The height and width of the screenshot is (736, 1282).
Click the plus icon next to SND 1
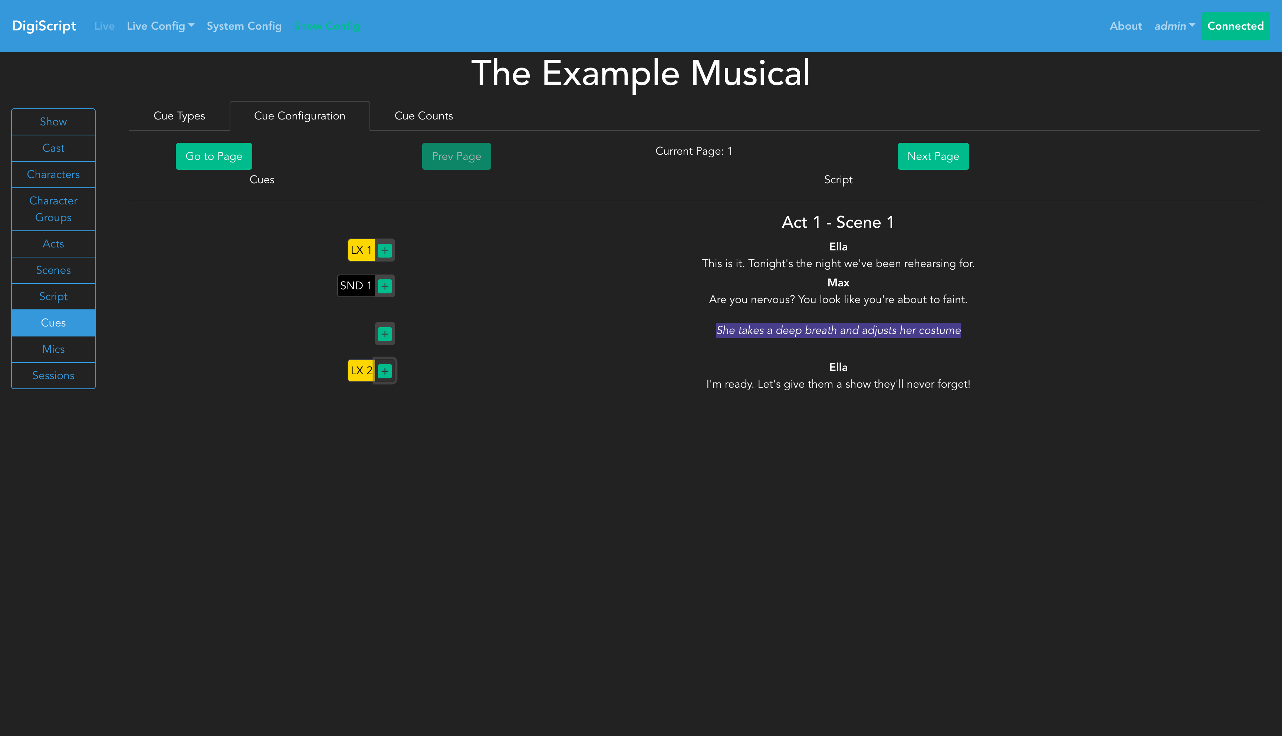(385, 286)
